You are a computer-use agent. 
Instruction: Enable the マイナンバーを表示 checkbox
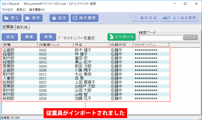60,38
